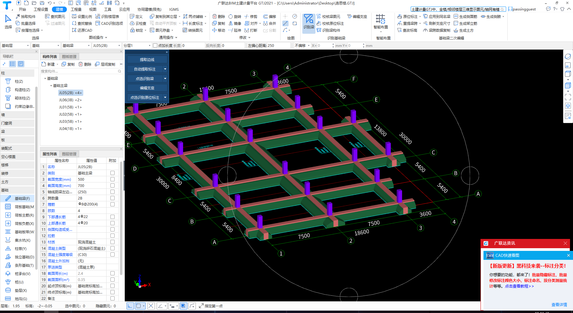This screenshot has width=573, height=313.
Task: Select 基础梁(F) in navigation list
Action: pos(18,198)
